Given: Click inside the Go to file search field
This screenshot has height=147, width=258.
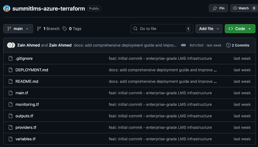Looking at the screenshot, I should click(161, 29).
